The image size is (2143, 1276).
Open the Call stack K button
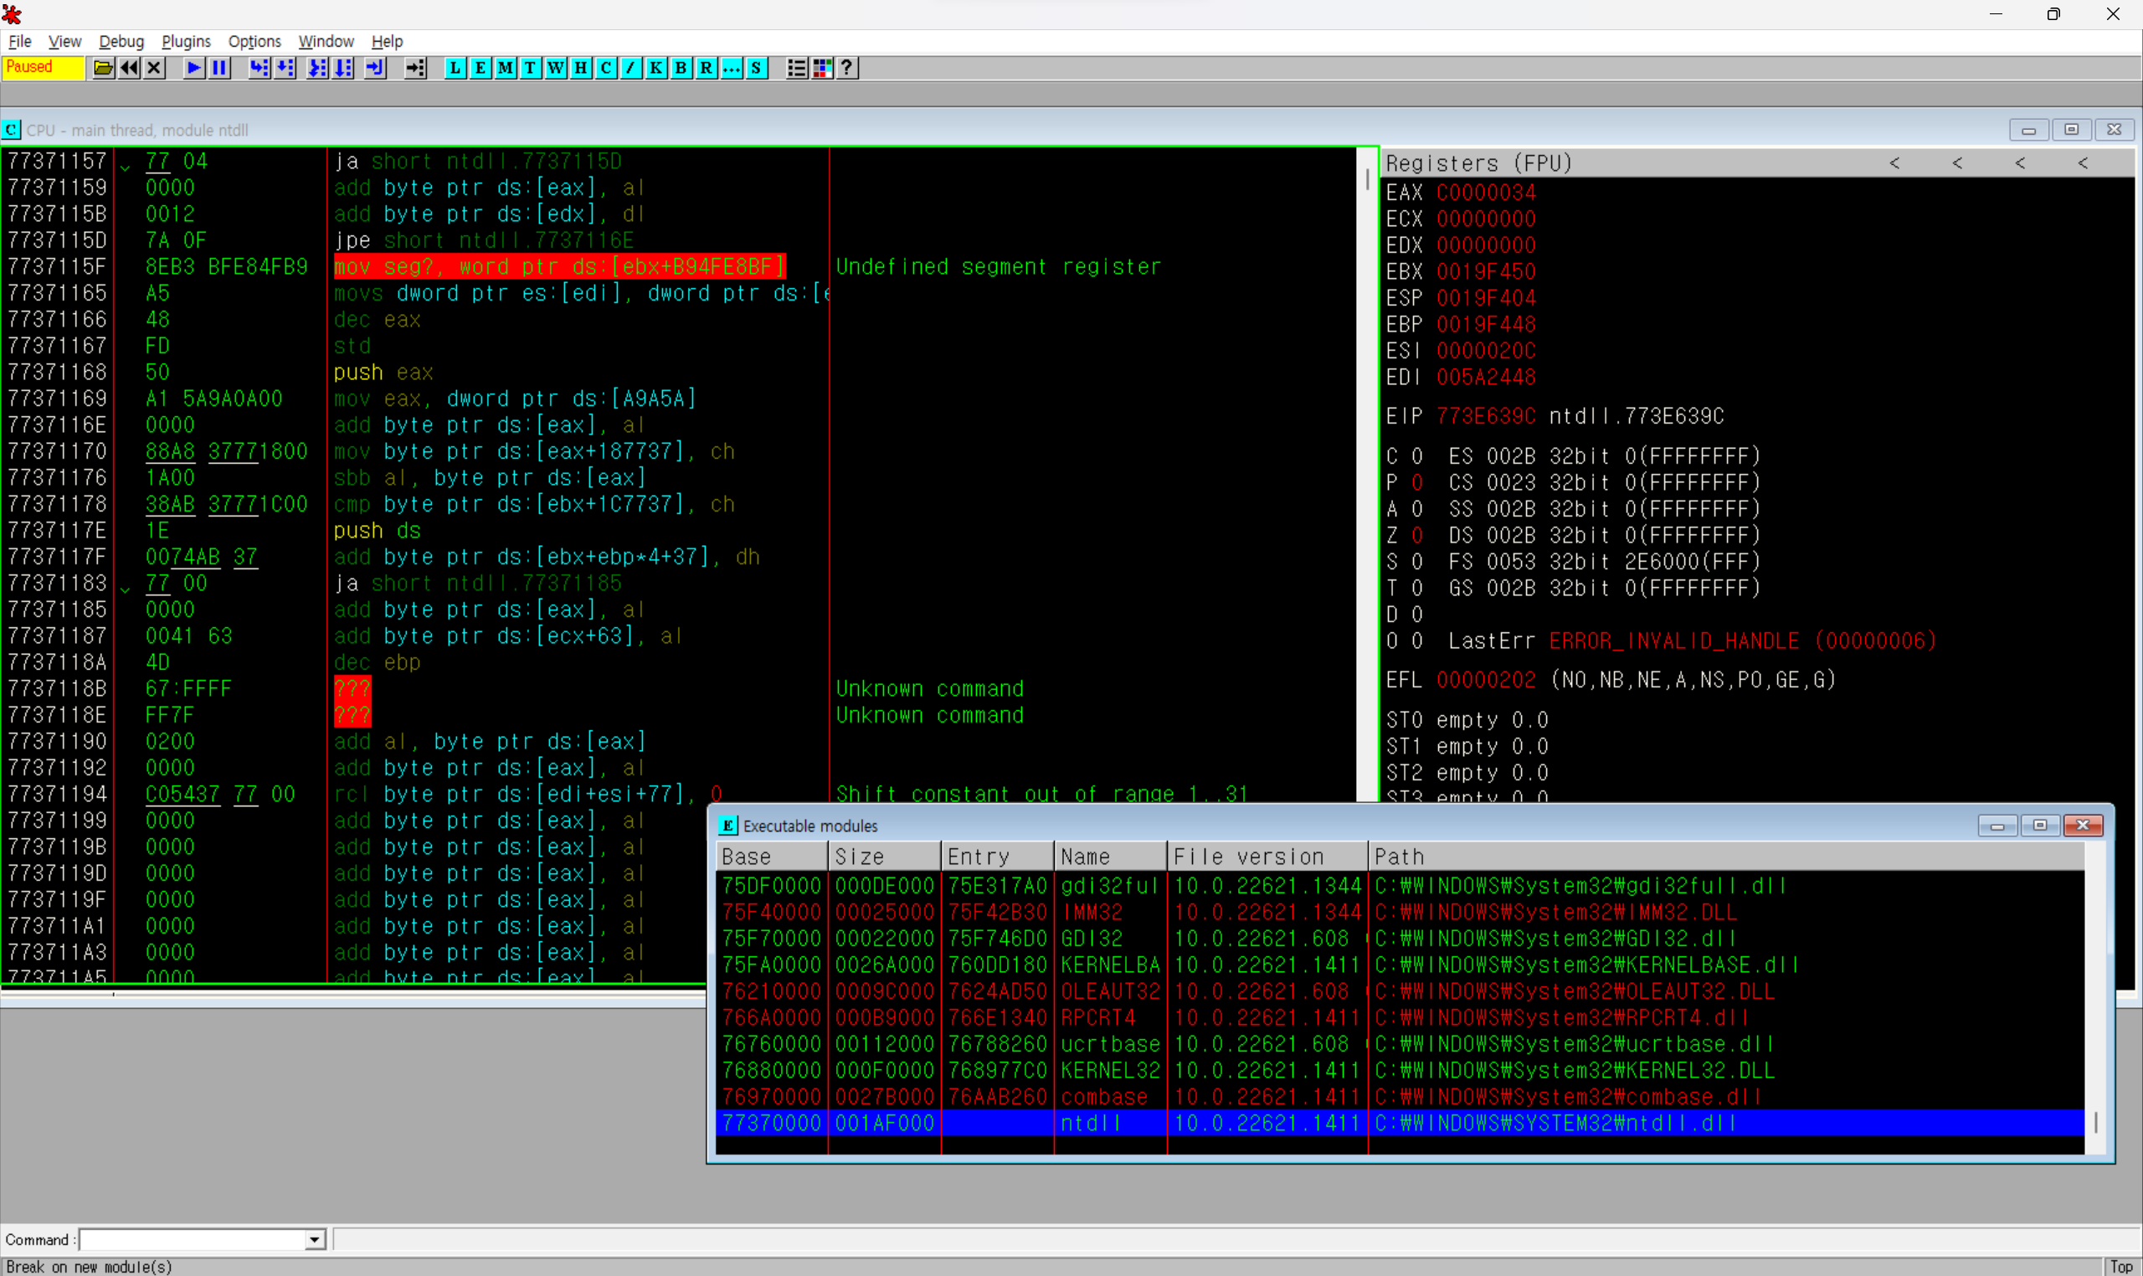[x=656, y=68]
